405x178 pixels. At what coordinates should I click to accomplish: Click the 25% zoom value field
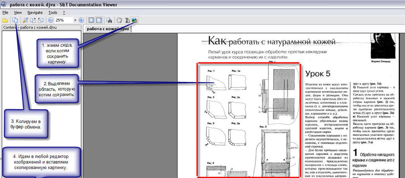click(64, 20)
